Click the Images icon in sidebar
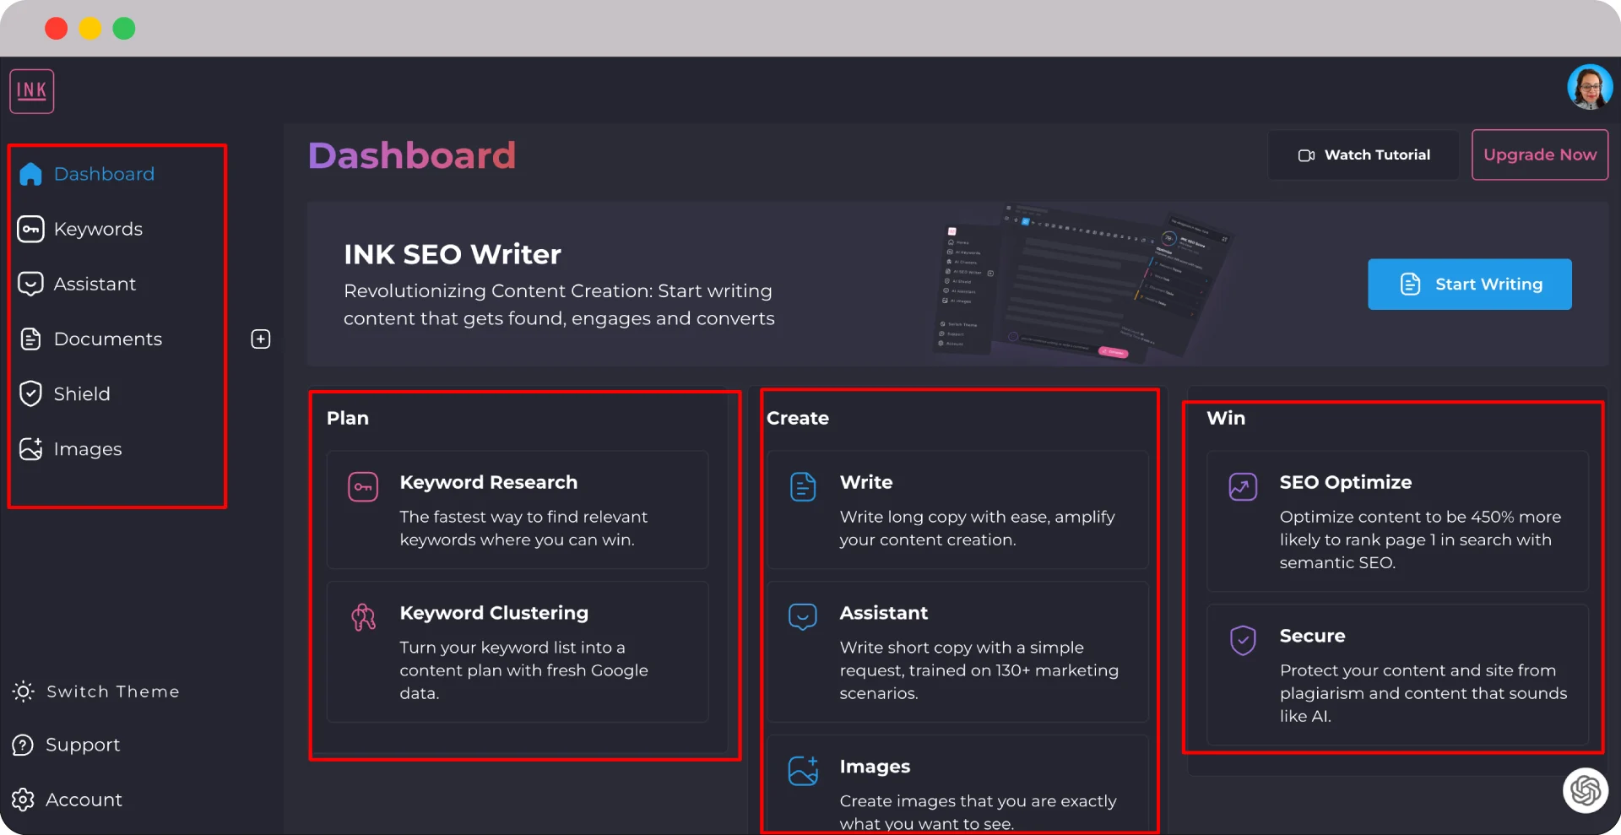This screenshot has width=1621, height=835. [x=30, y=449]
